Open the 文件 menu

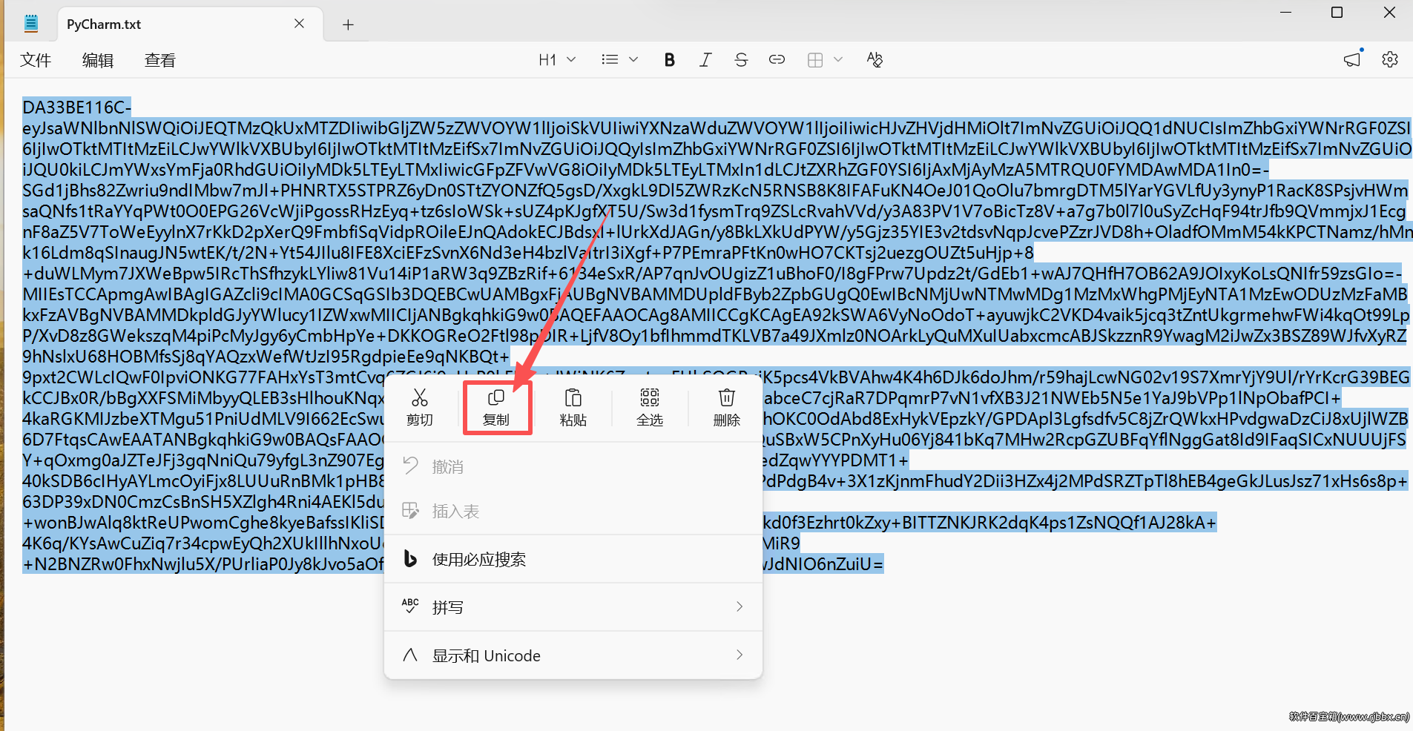point(36,60)
